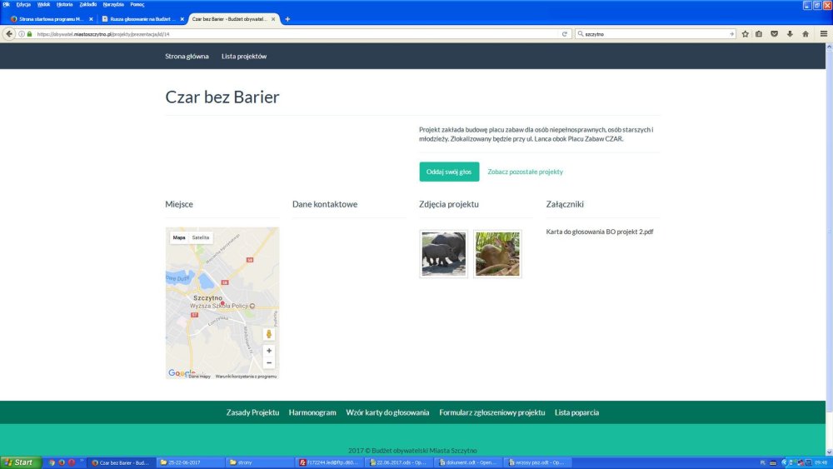Open a new tab with the plus icon
833x469 pixels.
pos(287,18)
